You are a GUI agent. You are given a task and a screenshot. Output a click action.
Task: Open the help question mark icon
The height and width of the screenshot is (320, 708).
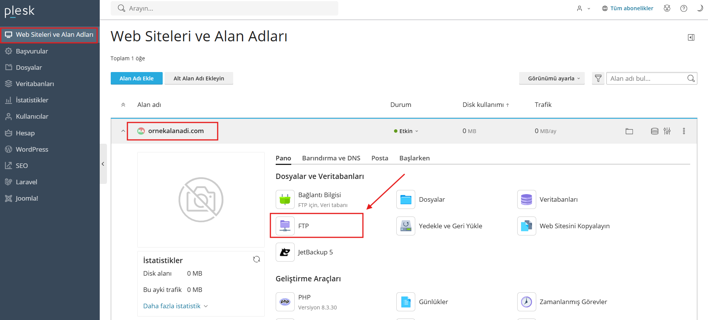pyautogui.click(x=684, y=8)
